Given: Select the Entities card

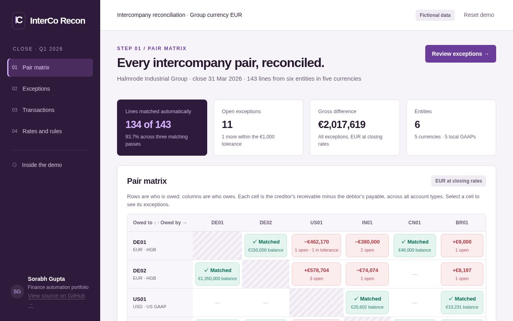Looking at the screenshot, I should click(451, 128).
